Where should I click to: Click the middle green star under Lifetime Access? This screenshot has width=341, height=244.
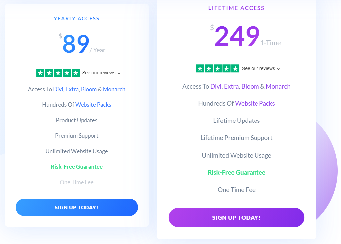218,69
